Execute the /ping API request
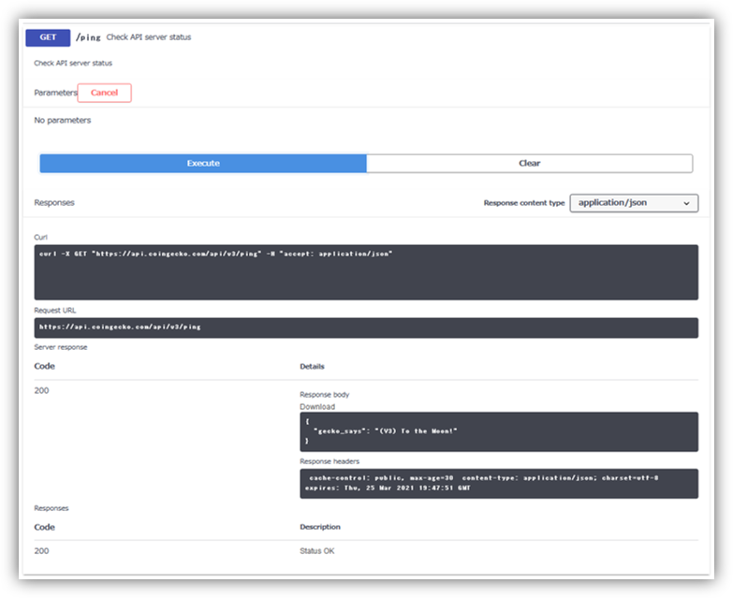Viewport: 733px width, 598px height. (x=203, y=163)
